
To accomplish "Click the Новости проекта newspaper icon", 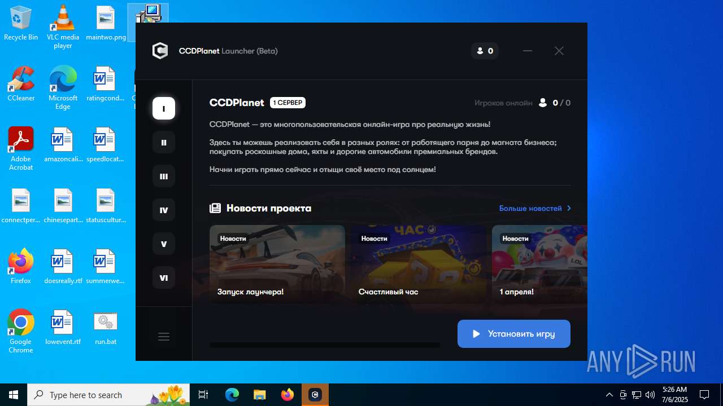I will coord(215,208).
